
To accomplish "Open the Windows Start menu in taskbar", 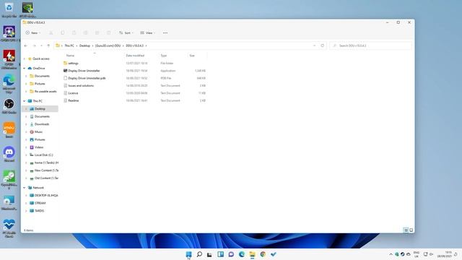I will pyautogui.click(x=188, y=254).
